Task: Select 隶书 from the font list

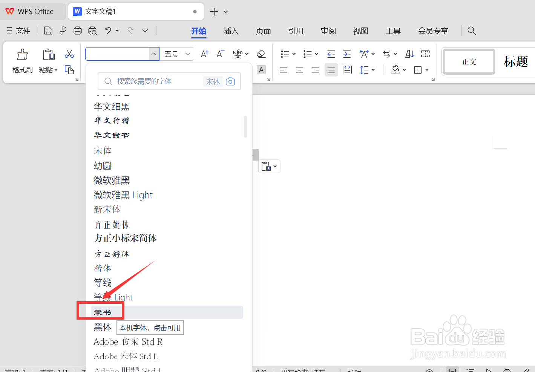Action: (x=103, y=312)
